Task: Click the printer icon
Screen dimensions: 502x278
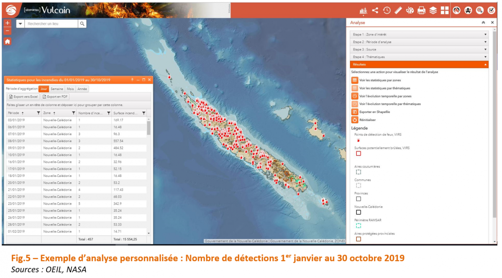Action: (x=422, y=10)
